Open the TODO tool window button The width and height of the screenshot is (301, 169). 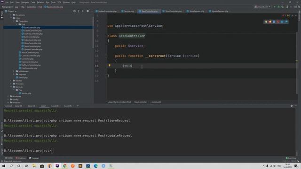point(8,158)
